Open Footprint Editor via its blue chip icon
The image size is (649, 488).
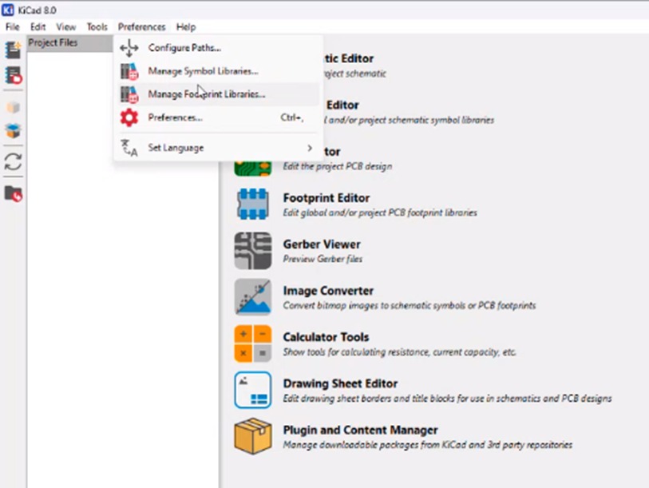coord(253,204)
